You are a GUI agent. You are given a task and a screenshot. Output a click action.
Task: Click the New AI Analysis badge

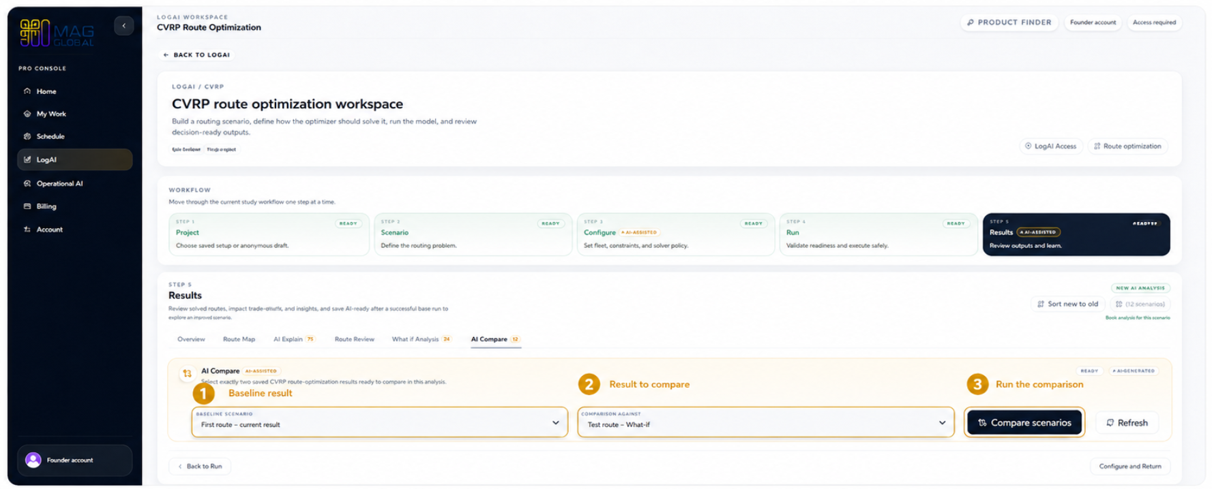[1140, 288]
